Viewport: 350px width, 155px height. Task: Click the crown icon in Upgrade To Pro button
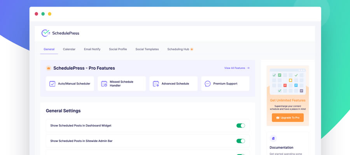click(278, 118)
